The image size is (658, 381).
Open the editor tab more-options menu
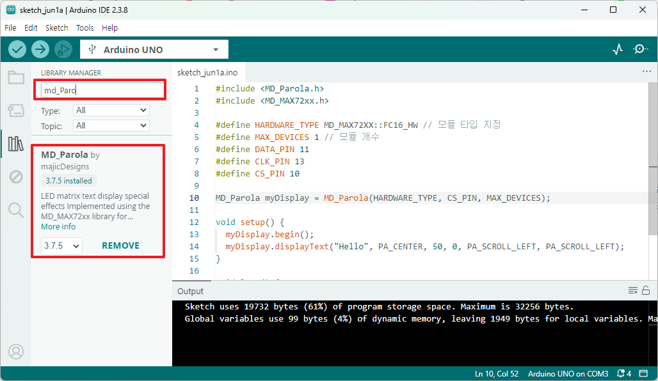pos(646,72)
